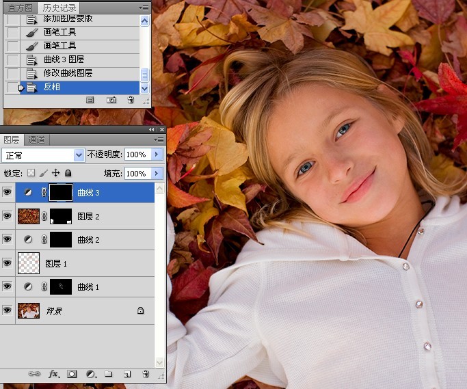467x389 pixels.
Task: Set history brush source box for 修改曲线图层
Action: (12, 73)
